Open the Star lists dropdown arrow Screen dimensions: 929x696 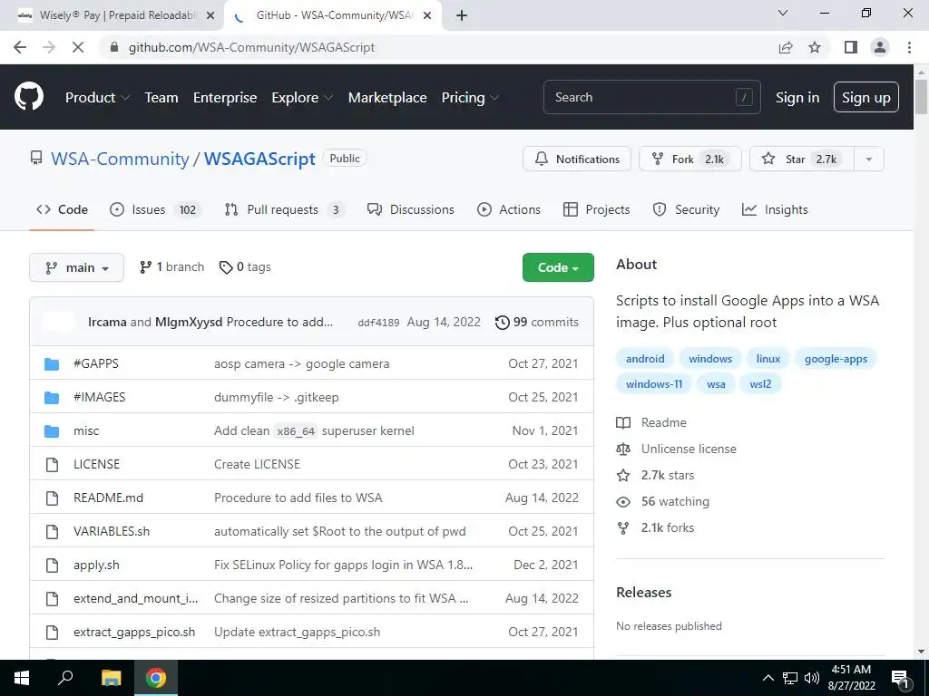pyautogui.click(x=869, y=159)
